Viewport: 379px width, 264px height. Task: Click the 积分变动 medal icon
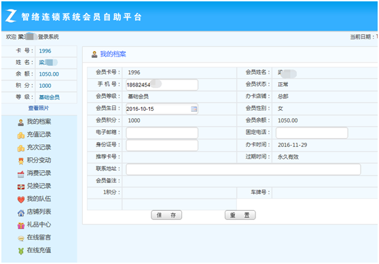(x=21, y=161)
